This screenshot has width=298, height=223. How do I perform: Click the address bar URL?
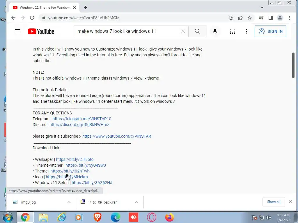click(x=84, y=18)
